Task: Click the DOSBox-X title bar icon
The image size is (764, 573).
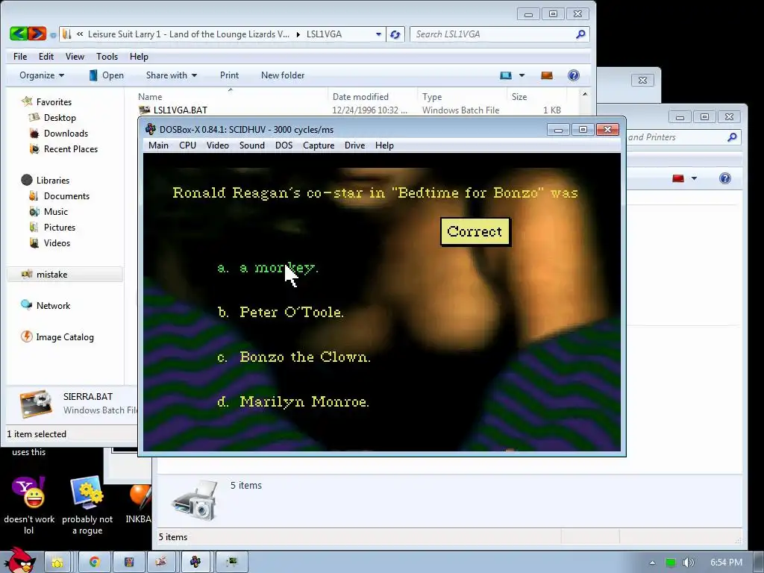Action: click(x=151, y=129)
